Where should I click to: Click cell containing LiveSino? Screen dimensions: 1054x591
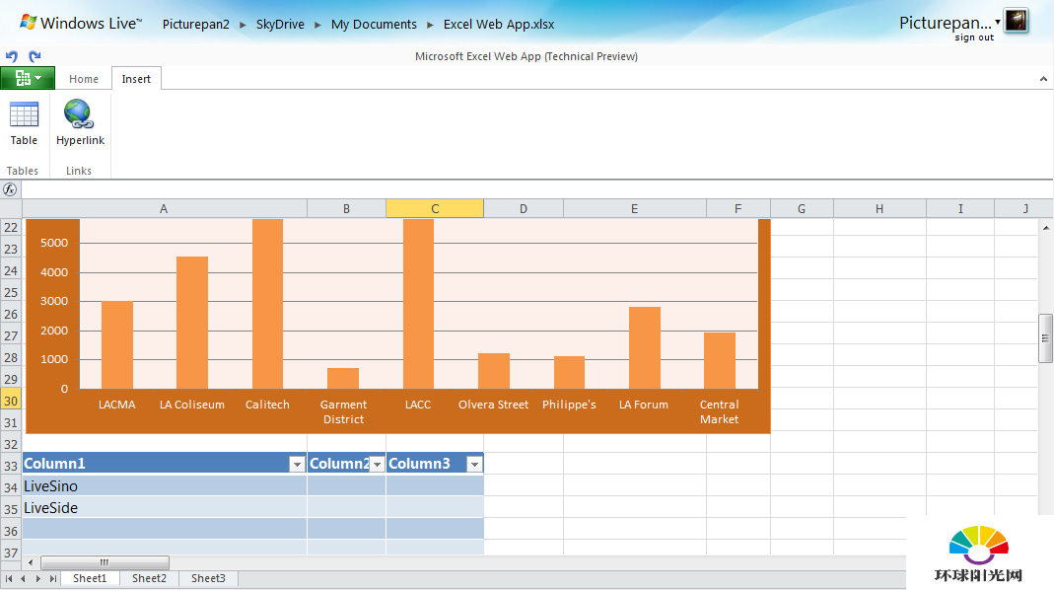[x=165, y=486]
